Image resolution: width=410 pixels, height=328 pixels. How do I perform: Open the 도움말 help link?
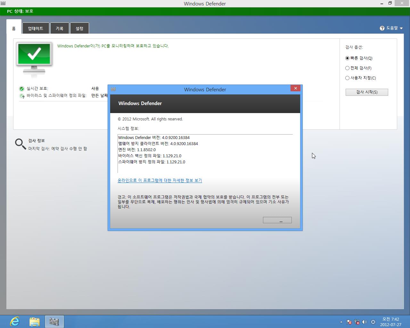(x=392, y=28)
